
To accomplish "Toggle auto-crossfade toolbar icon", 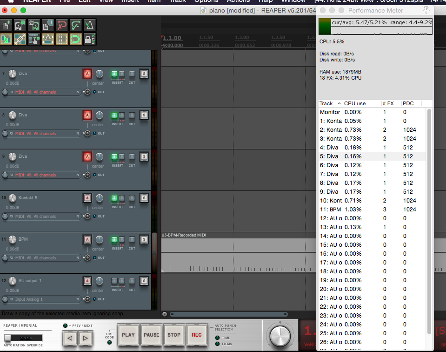I will click(x=6, y=39).
